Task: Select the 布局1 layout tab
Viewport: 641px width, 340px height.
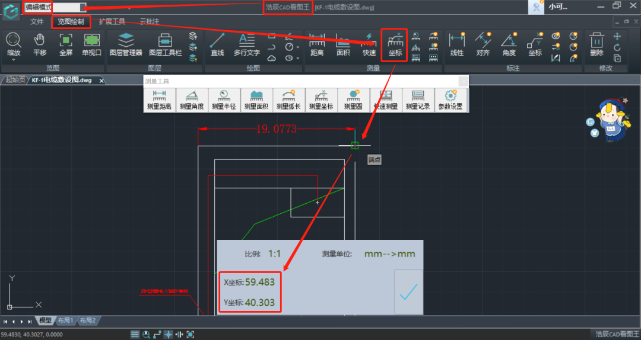Action: tap(65, 321)
